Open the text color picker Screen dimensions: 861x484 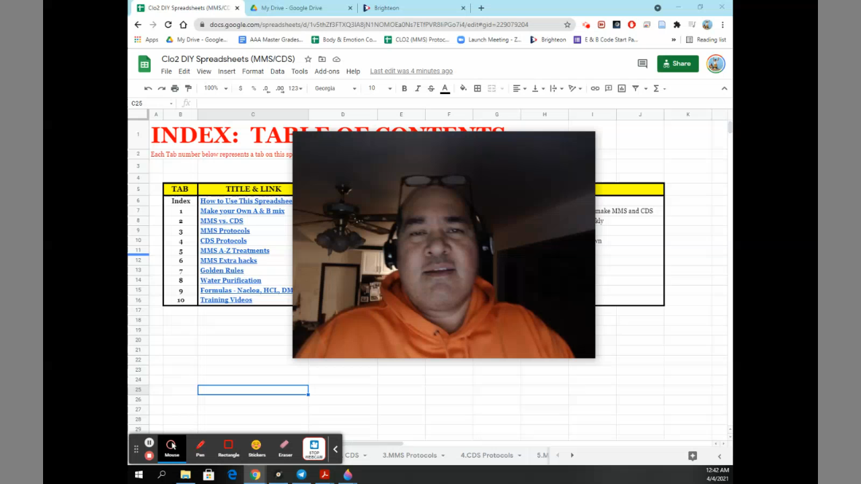coord(445,89)
